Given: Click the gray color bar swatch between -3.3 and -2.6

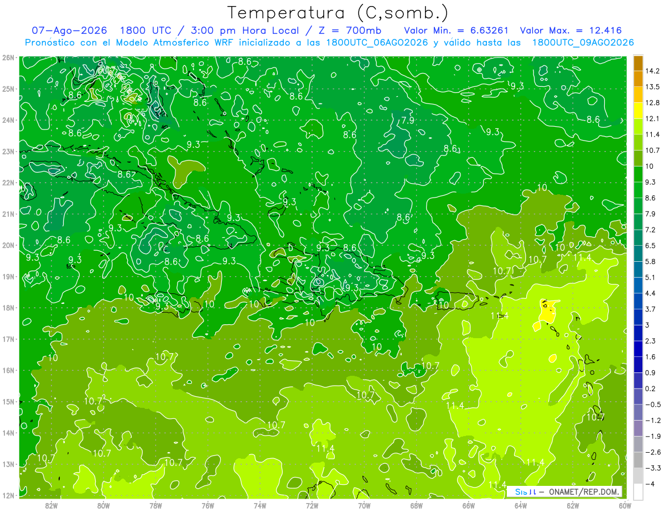Looking at the screenshot, I should pos(638,460).
